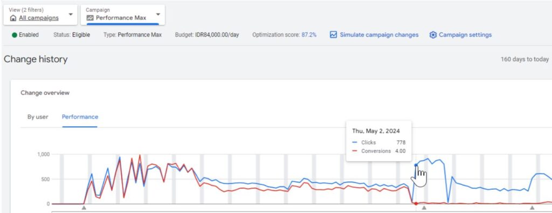
Task: Click the View (2 filters) label
Action: pos(26,10)
